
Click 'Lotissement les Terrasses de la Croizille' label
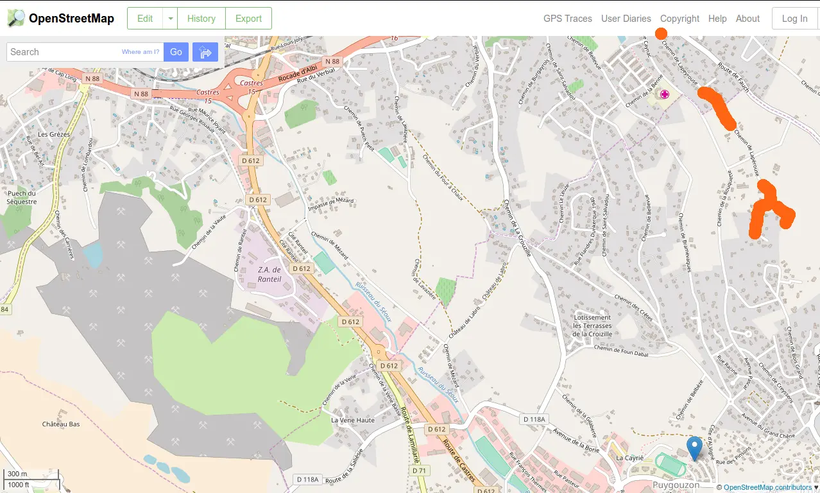click(592, 325)
